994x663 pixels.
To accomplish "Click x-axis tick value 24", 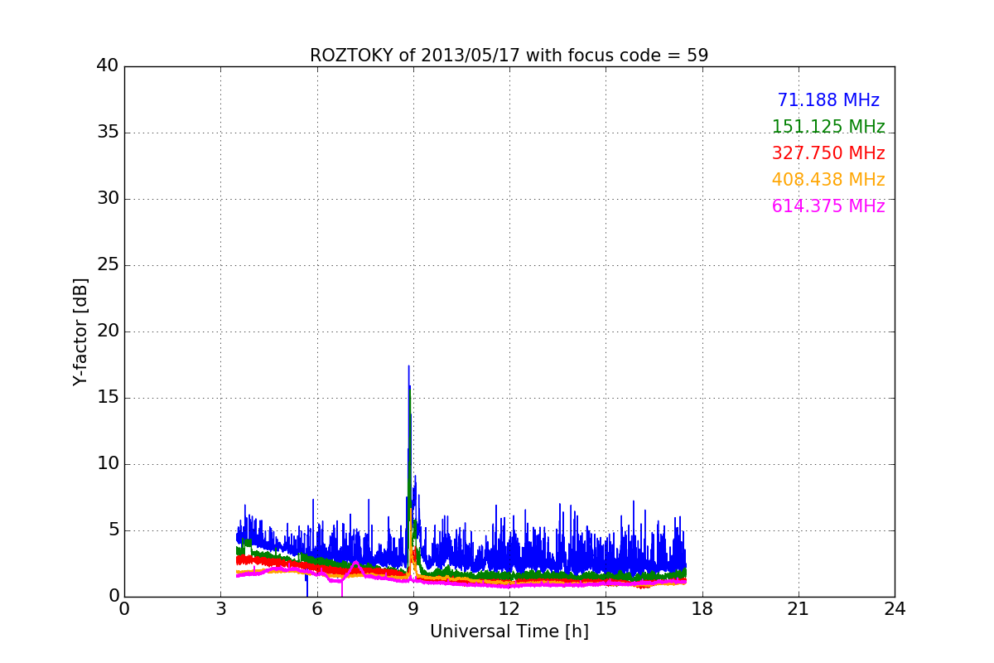I will coord(895,609).
